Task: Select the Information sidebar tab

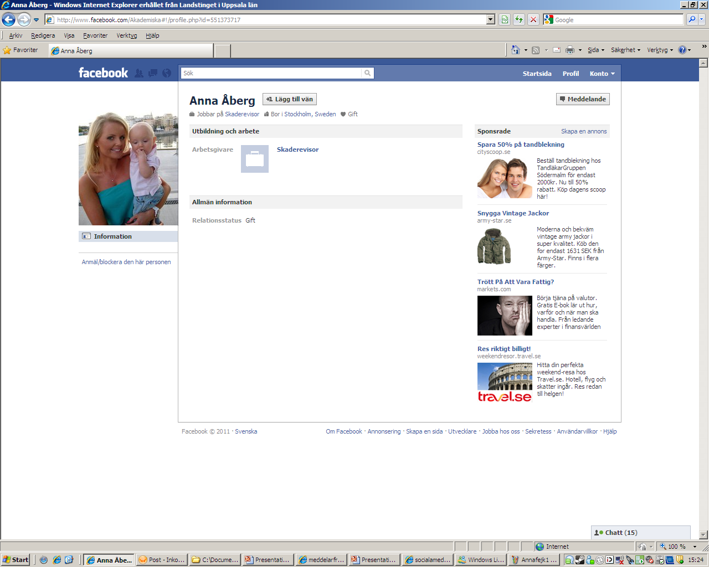Action: [x=128, y=236]
